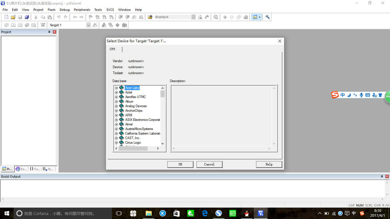Click the Start/Stop Debug Session icon
Image resolution: width=390 pixels, height=219 pixels.
click(x=216, y=17)
